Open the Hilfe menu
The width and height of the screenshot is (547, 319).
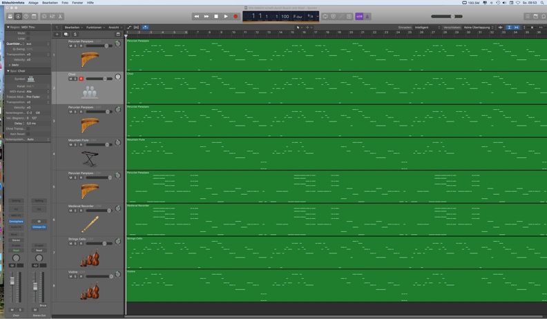(x=90, y=3)
